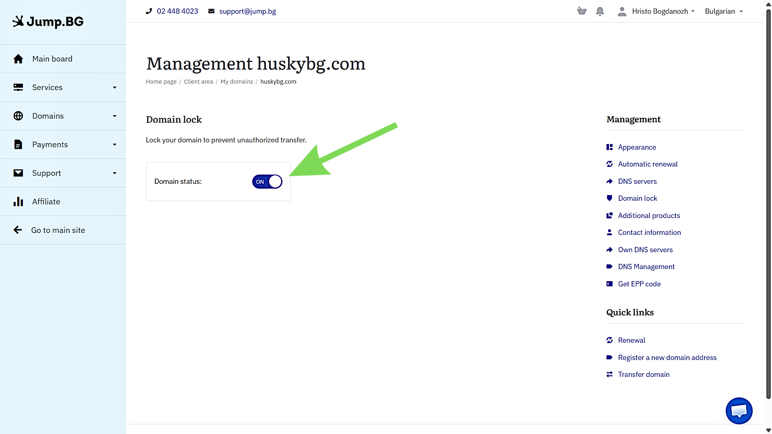The width and height of the screenshot is (772, 434).
Task: Open the Support sidebar menu
Action: click(63, 173)
